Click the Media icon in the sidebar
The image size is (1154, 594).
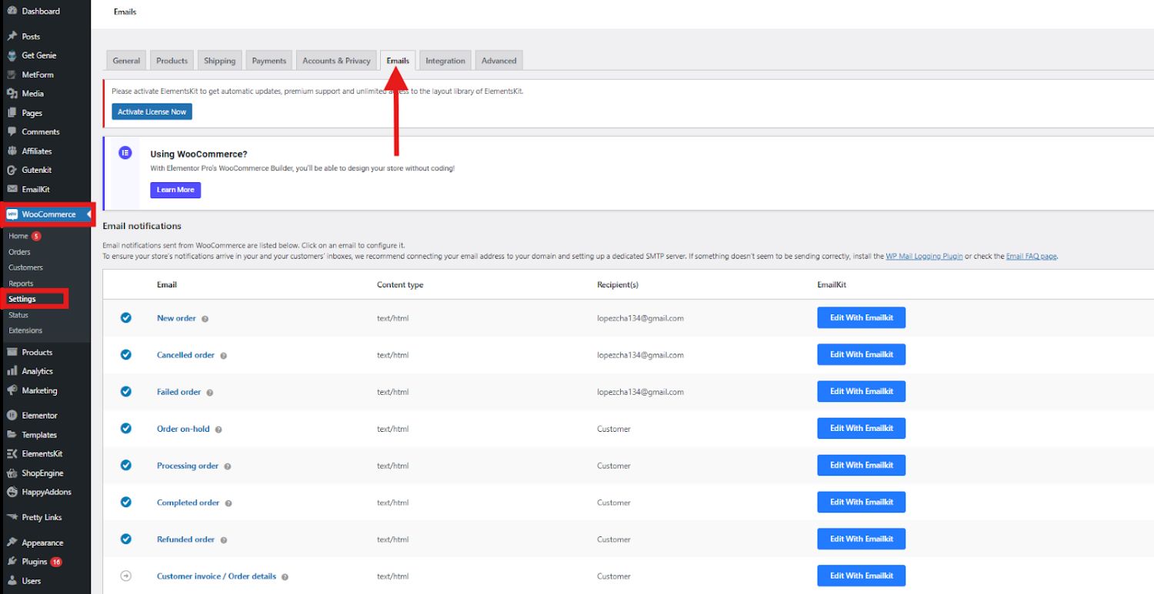(x=12, y=94)
